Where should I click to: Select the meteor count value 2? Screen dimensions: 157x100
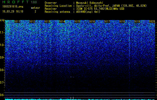click(35, 11)
